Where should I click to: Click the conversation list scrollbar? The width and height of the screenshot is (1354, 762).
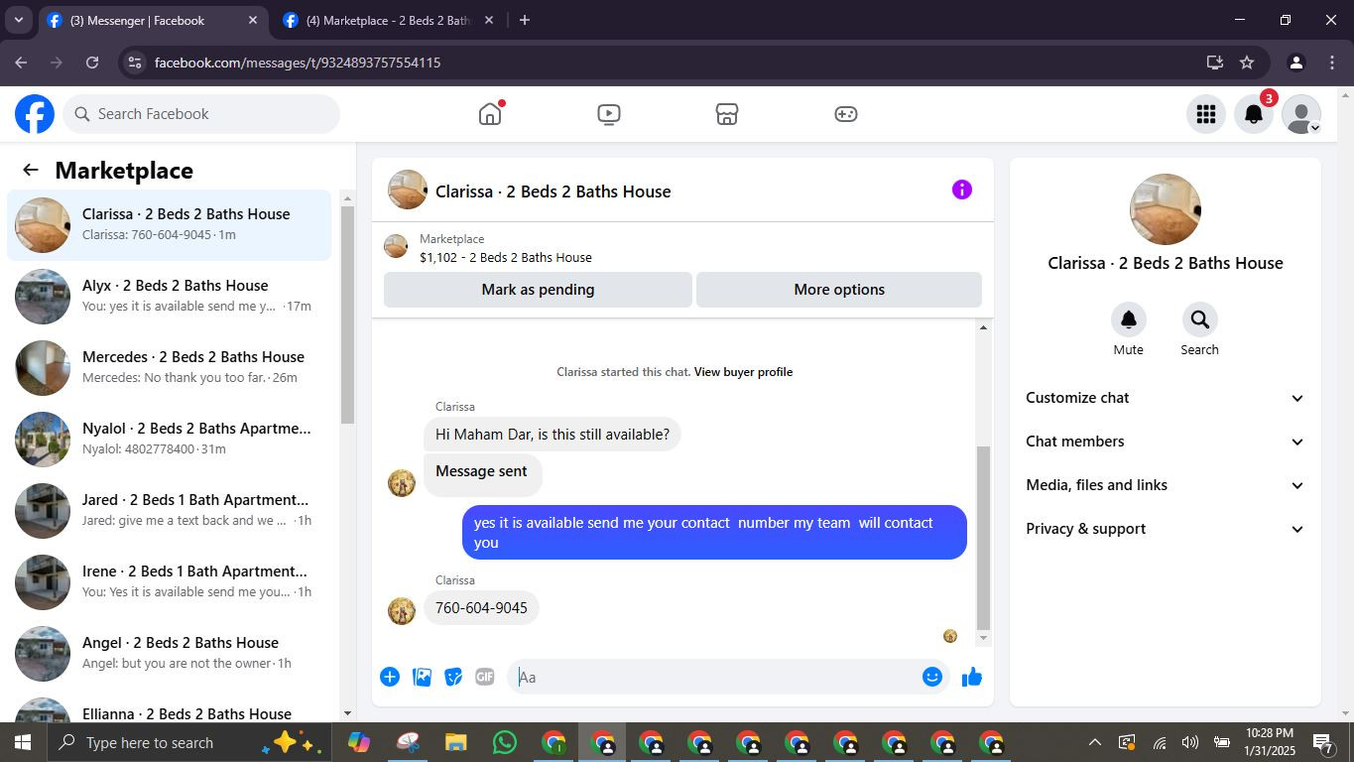click(347, 315)
